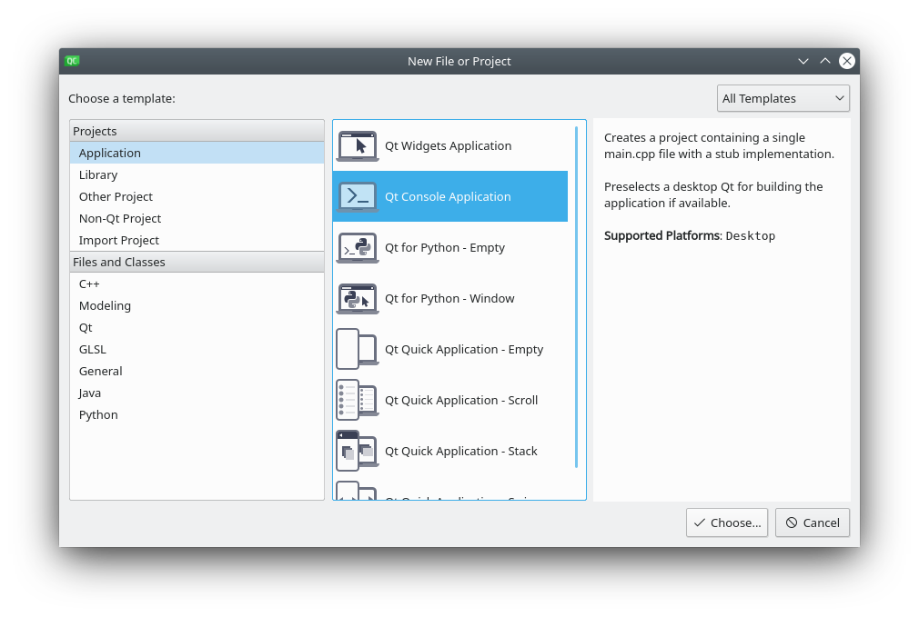Click the Qt Widgets Application template icon

(x=358, y=145)
